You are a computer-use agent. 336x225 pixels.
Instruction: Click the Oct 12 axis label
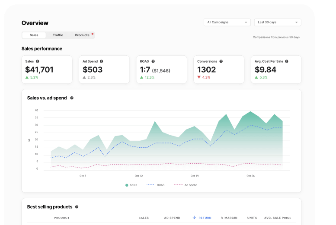139,176
